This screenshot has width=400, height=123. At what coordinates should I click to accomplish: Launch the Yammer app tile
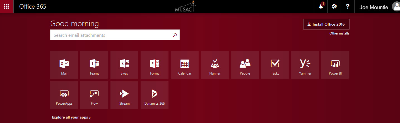tap(305, 65)
